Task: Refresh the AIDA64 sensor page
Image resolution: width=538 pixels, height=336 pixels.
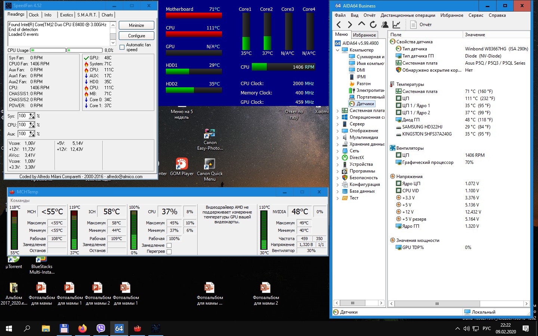Action: tap(373, 25)
